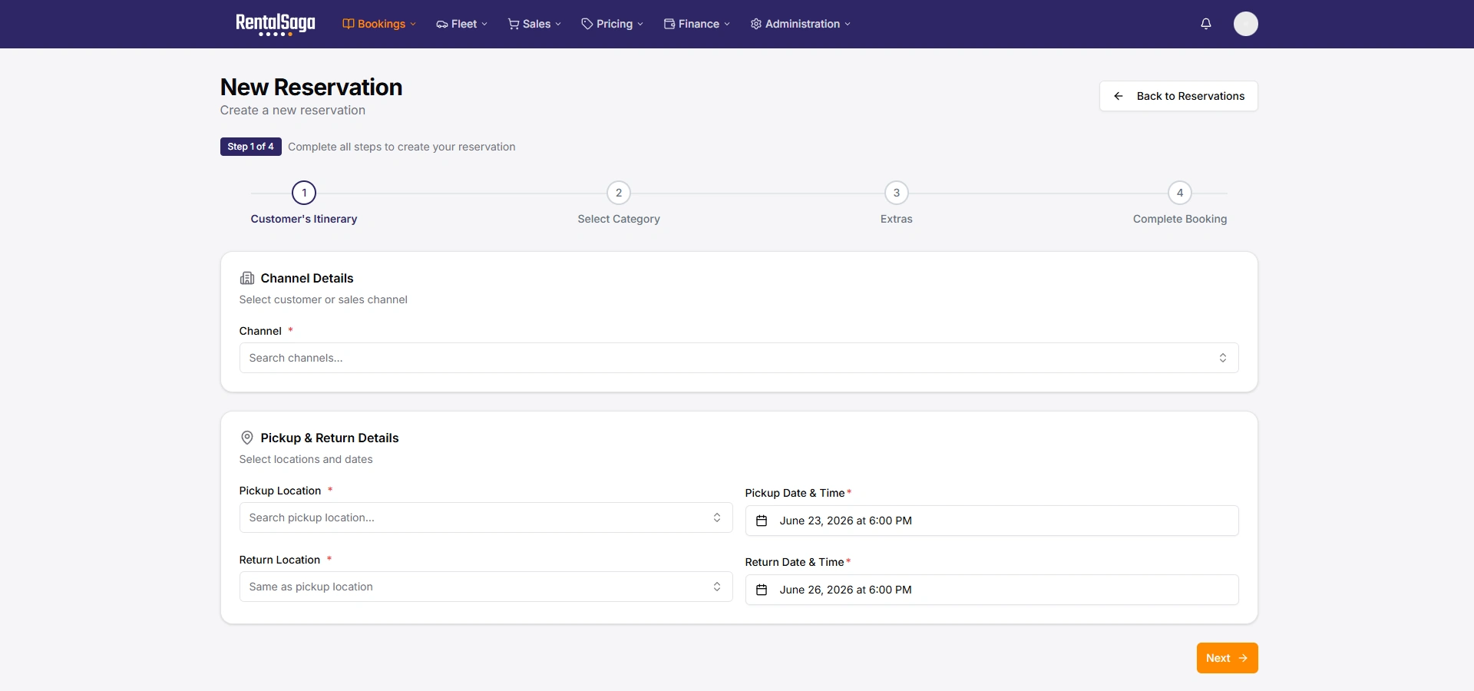Toggle the pickup location dropdown arrows
The image size is (1474, 691).
click(717, 517)
